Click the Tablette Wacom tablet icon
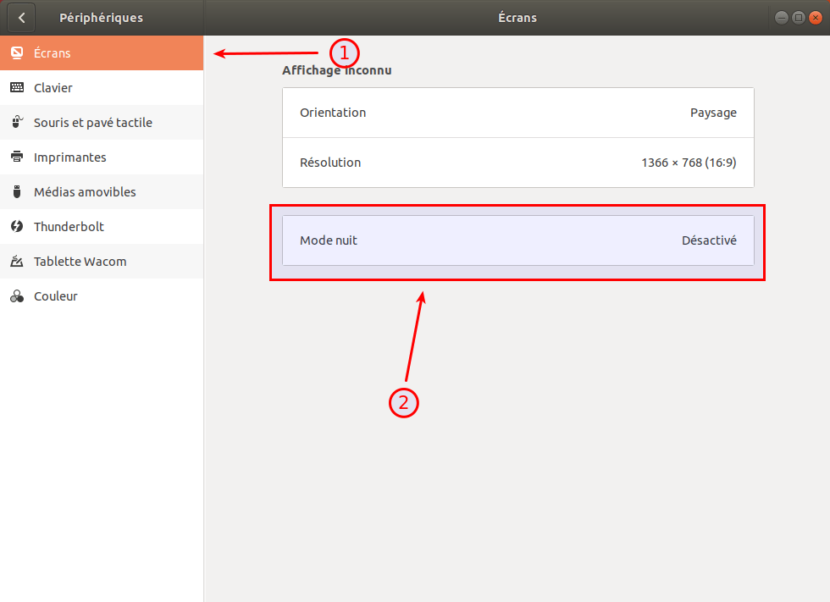The width and height of the screenshot is (830, 602). pos(17,262)
